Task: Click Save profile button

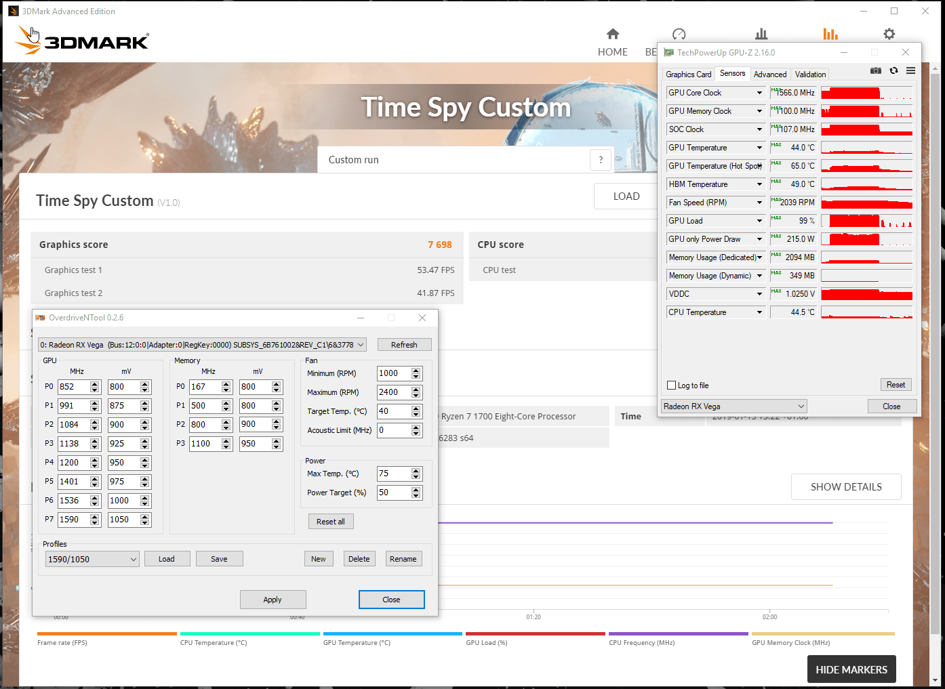Action: pos(219,559)
